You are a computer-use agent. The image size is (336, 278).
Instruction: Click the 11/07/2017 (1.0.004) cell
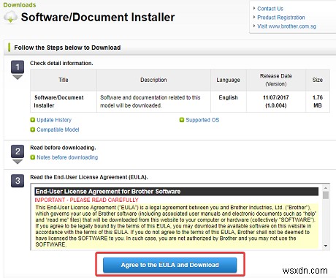pyautogui.click(x=276, y=102)
